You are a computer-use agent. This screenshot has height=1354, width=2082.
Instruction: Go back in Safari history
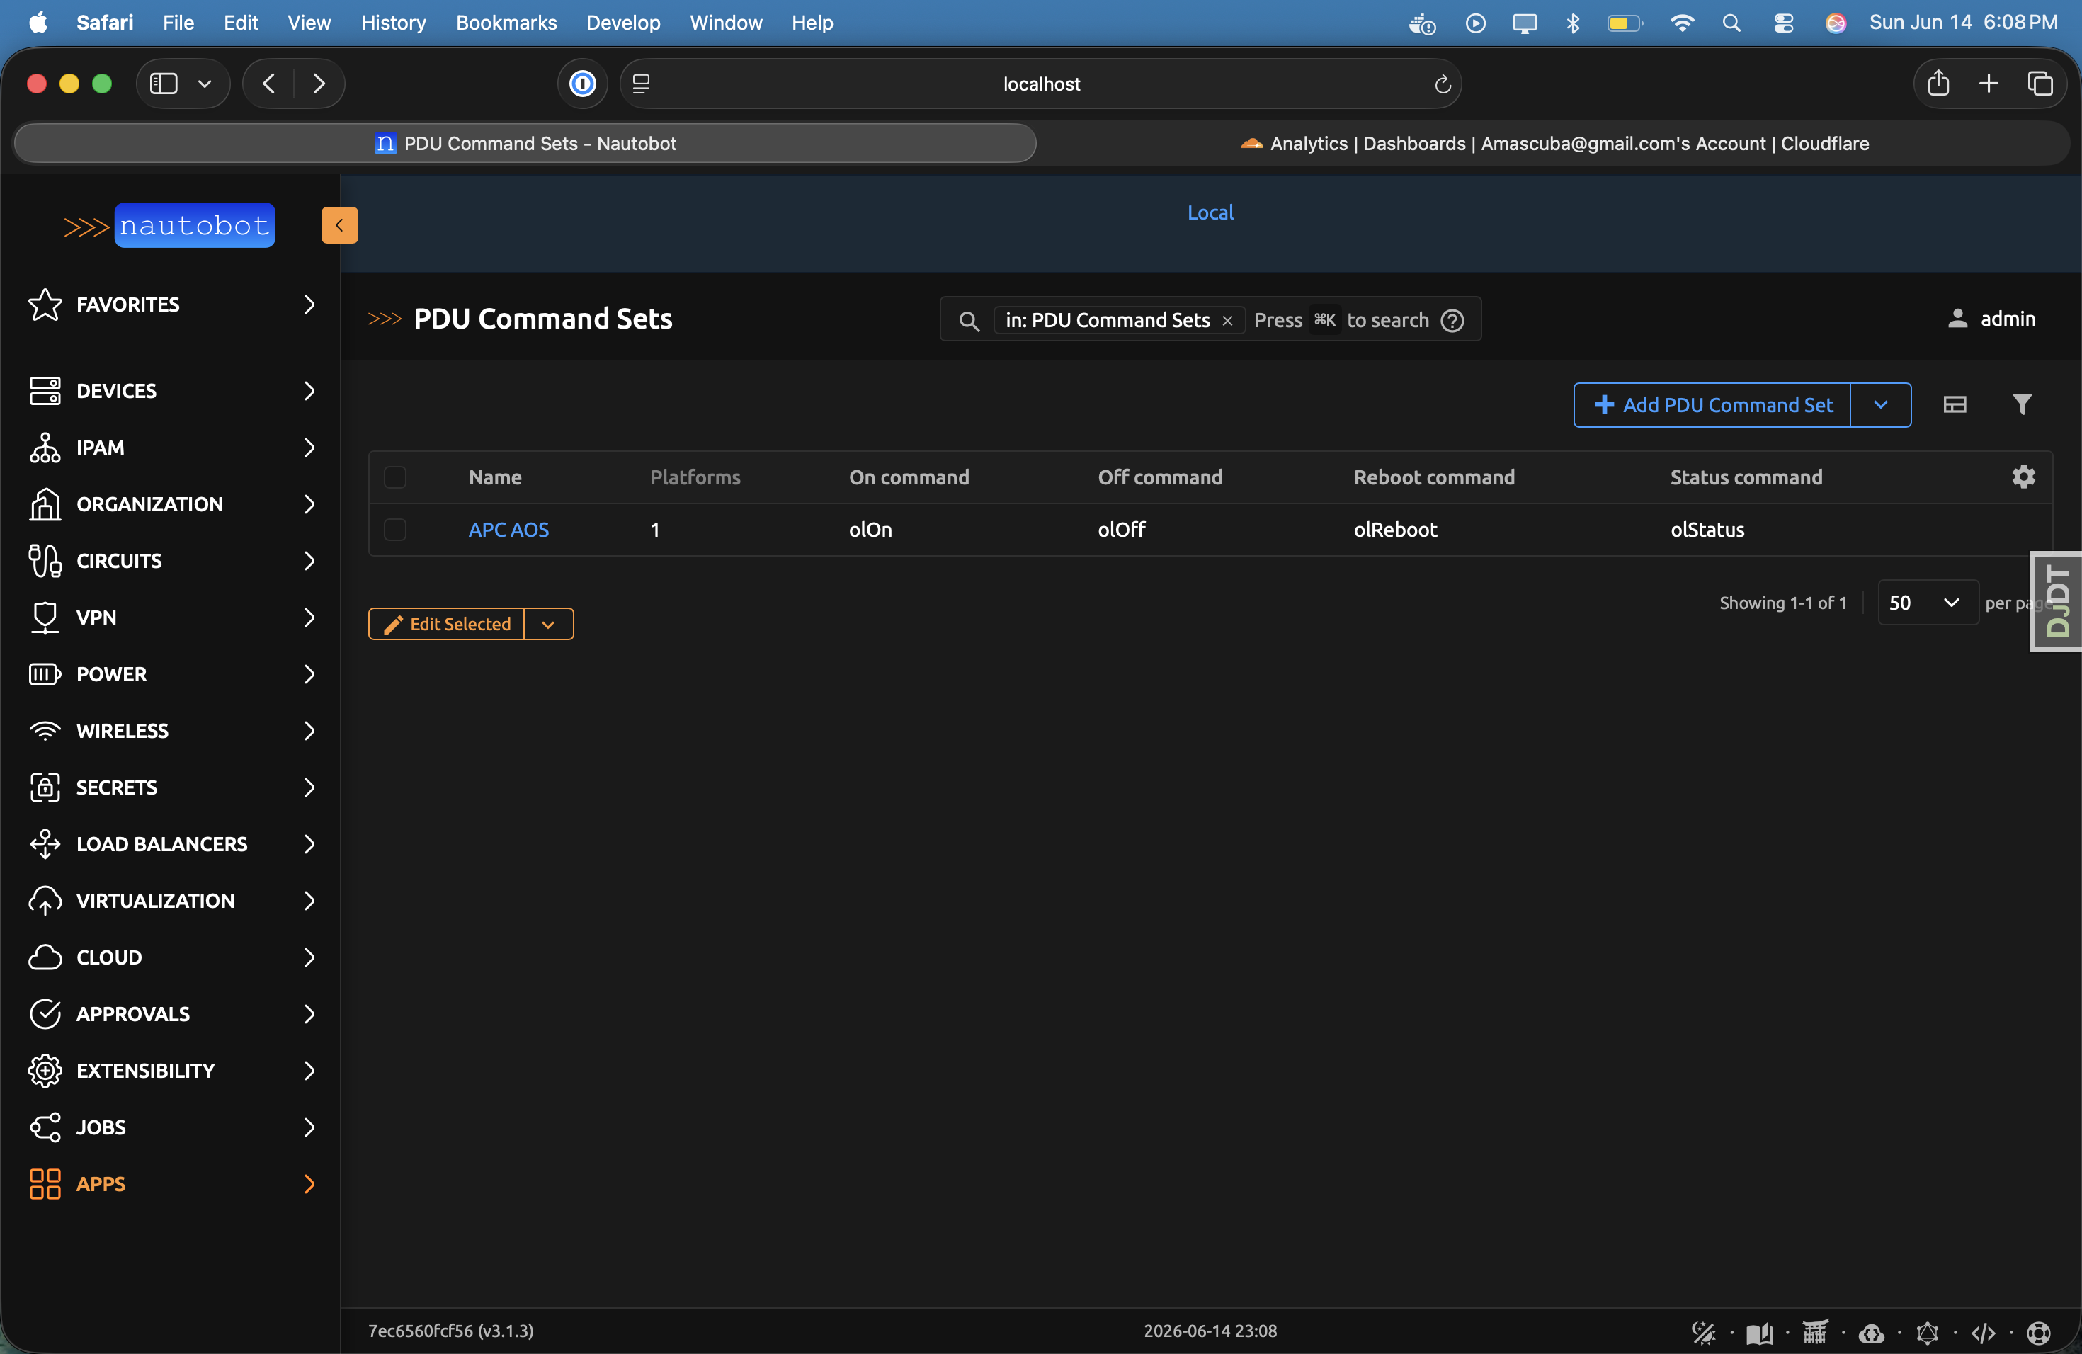tap(268, 83)
